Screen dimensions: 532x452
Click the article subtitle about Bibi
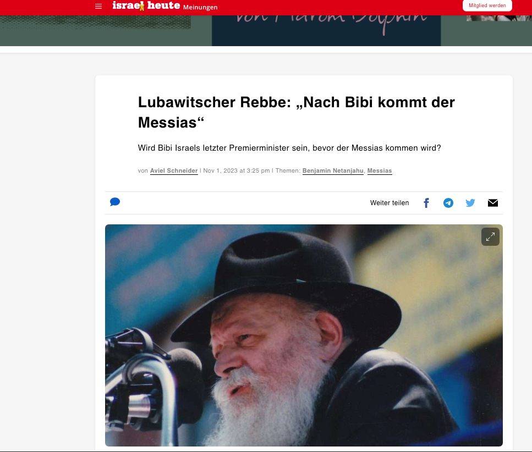[x=289, y=148]
